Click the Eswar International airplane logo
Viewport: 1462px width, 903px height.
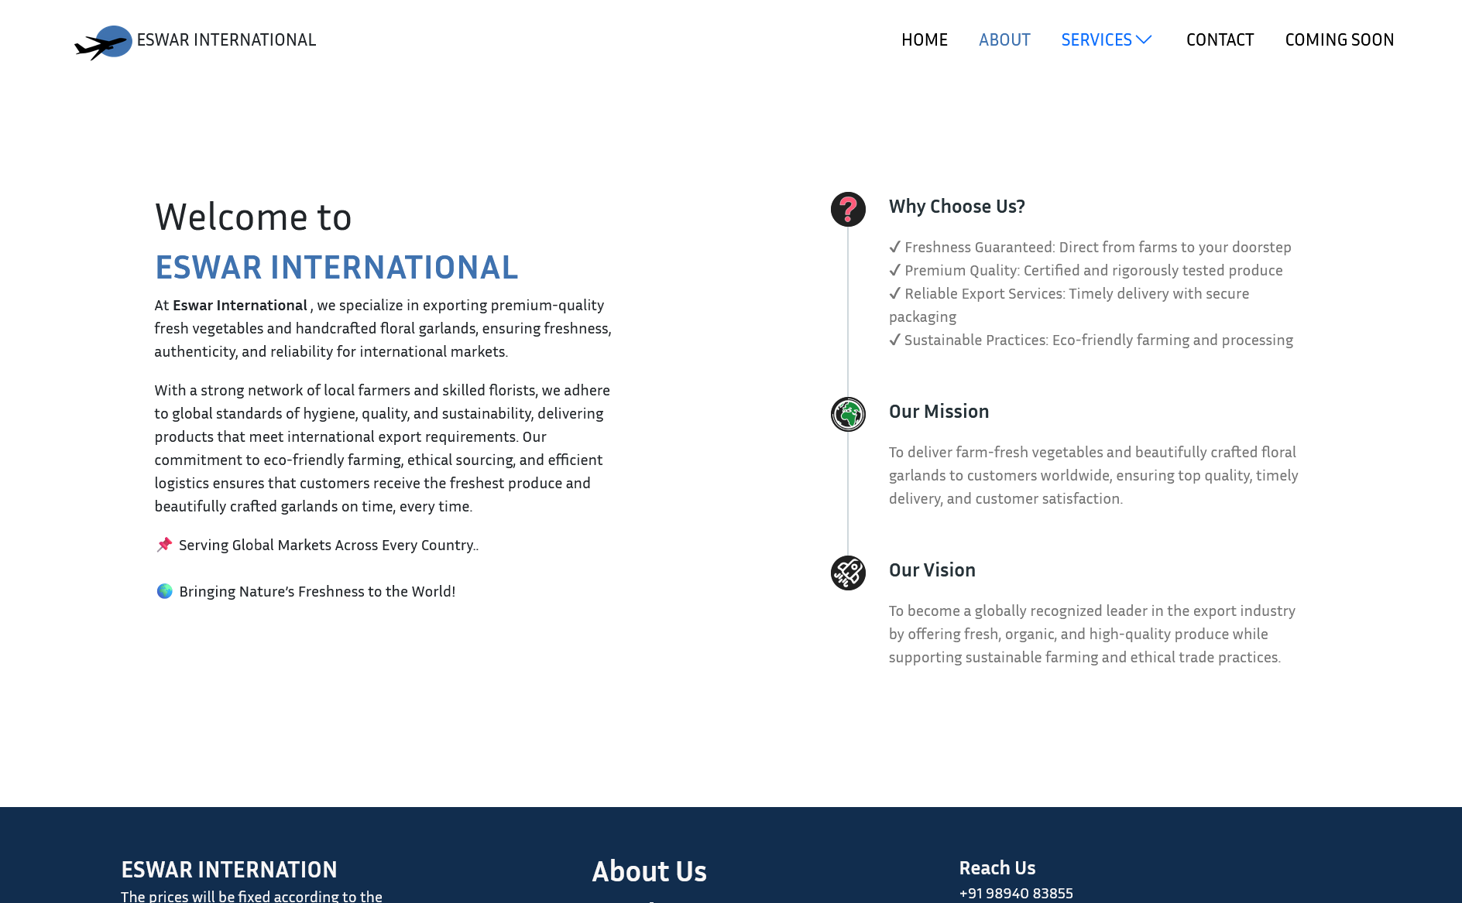(105, 39)
